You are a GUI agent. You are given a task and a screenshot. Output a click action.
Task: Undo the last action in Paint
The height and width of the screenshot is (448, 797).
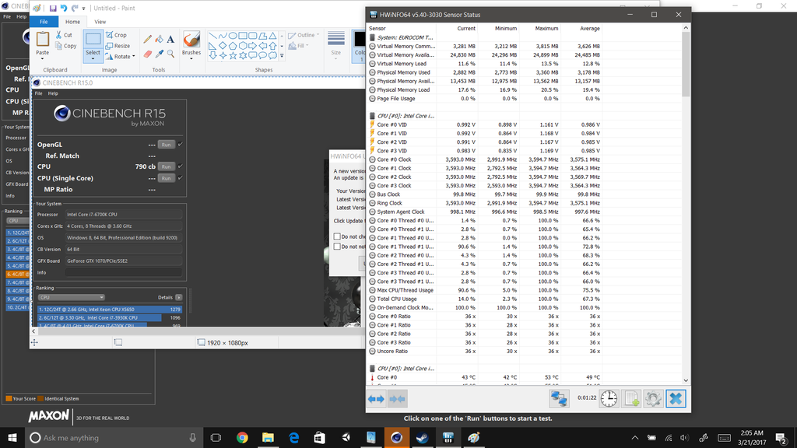click(64, 8)
